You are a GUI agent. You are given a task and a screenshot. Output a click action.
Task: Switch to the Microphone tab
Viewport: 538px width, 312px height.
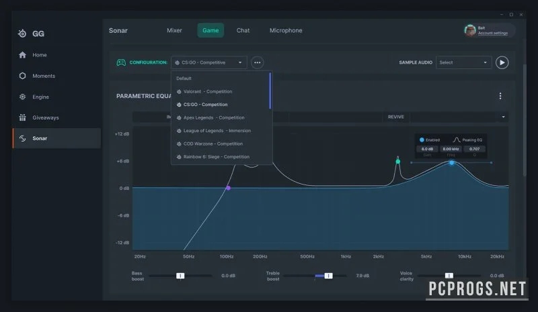tap(286, 30)
